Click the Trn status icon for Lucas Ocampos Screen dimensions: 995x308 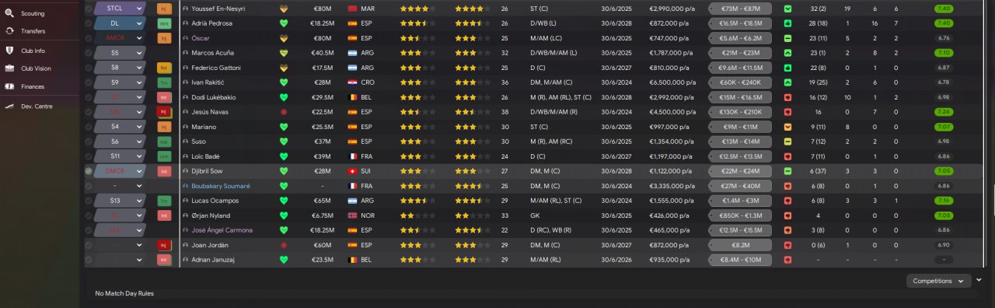164,201
